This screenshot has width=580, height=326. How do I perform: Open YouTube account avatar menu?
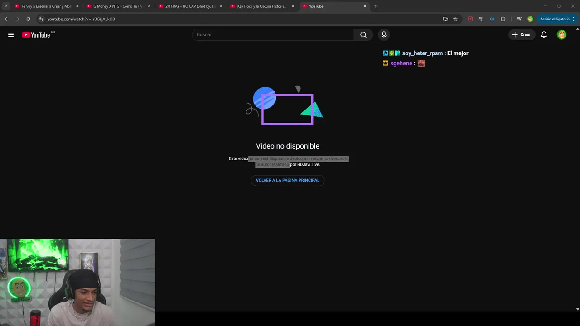pyautogui.click(x=561, y=35)
